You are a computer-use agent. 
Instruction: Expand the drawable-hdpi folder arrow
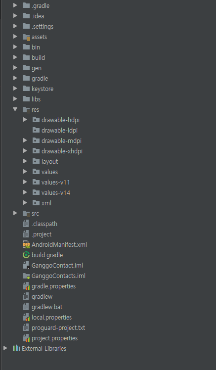[x=25, y=120]
